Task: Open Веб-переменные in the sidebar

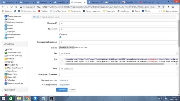Action: pyautogui.click(x=12, y=35)
